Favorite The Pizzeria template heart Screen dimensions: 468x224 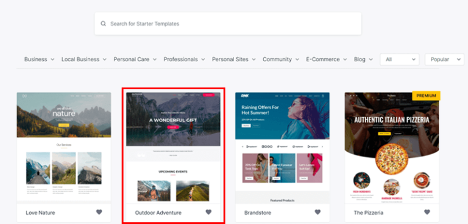pos(427,212)
